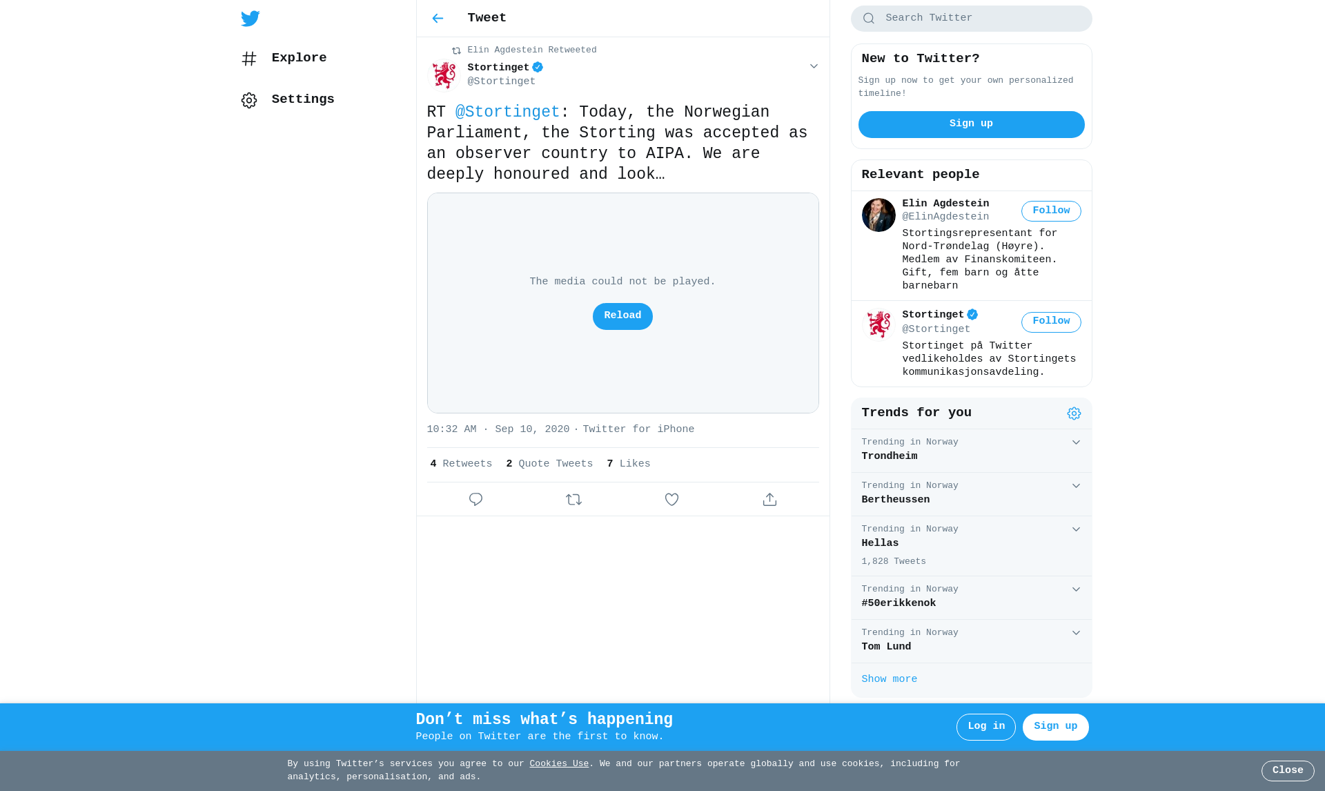Open Settings in the sidebar
Screen dimensions: 1325x791
coord(288,100)
